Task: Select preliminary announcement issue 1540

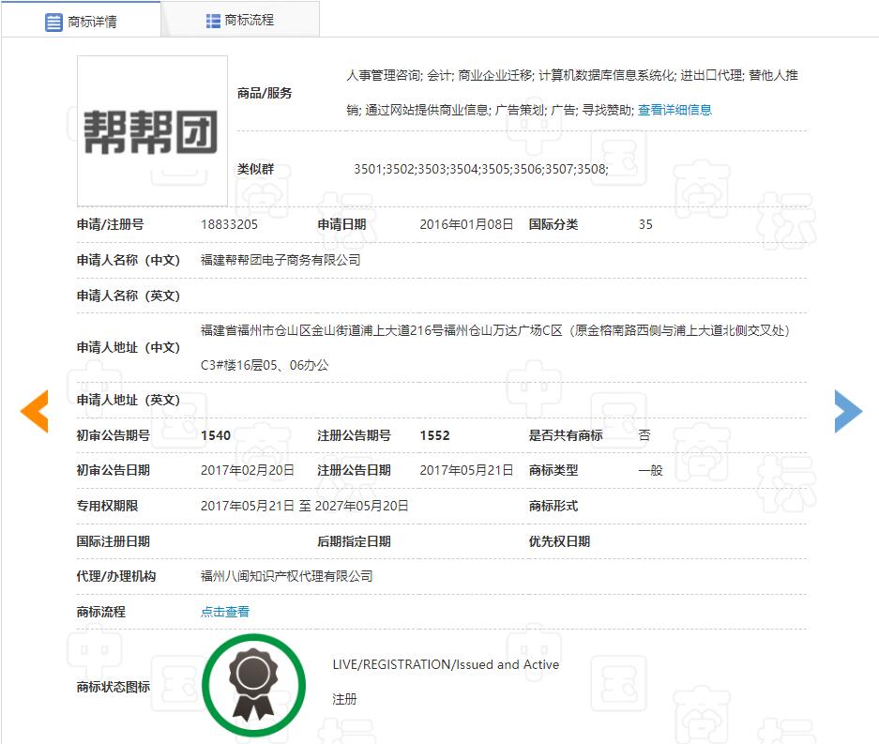Action: (216, 435)
